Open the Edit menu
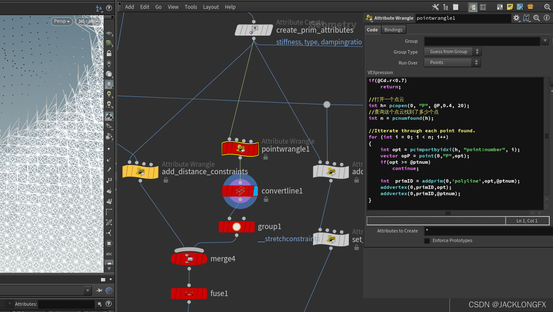Screen dimensions: 553x312 145,7
